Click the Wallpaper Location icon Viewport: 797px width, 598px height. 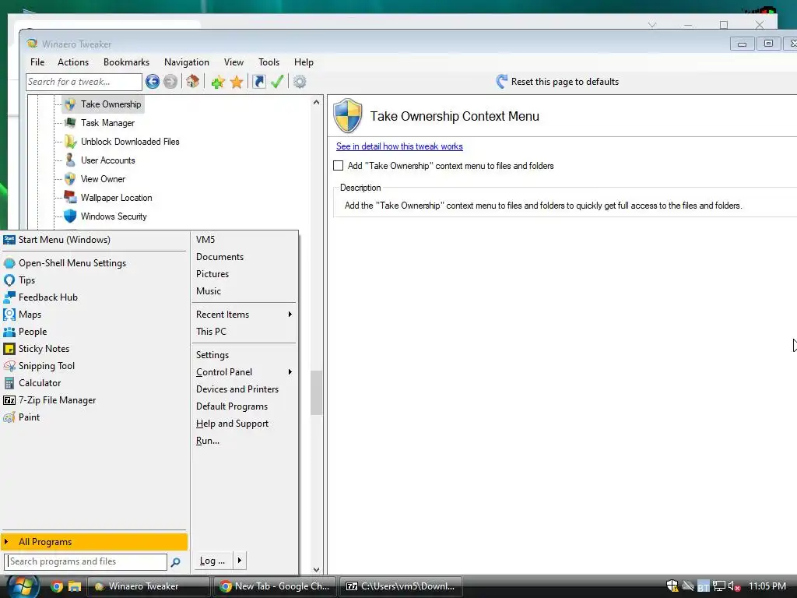70,197
